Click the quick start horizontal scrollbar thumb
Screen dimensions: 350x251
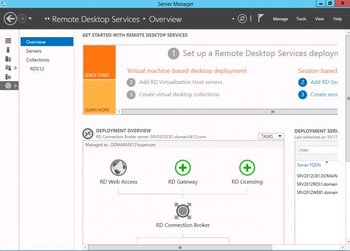229,112
